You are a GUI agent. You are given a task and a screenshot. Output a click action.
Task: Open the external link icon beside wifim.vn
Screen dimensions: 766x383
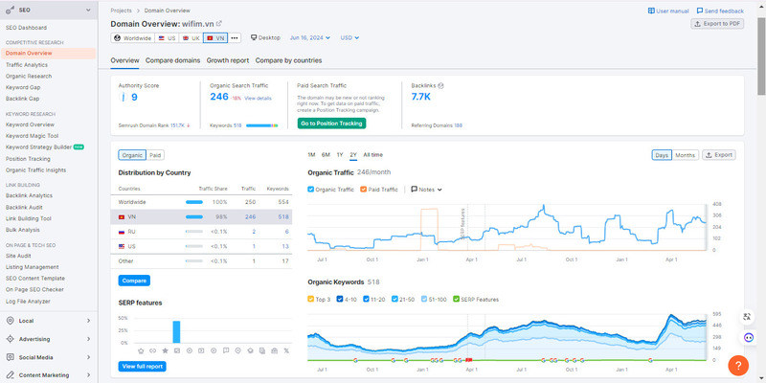218,23
